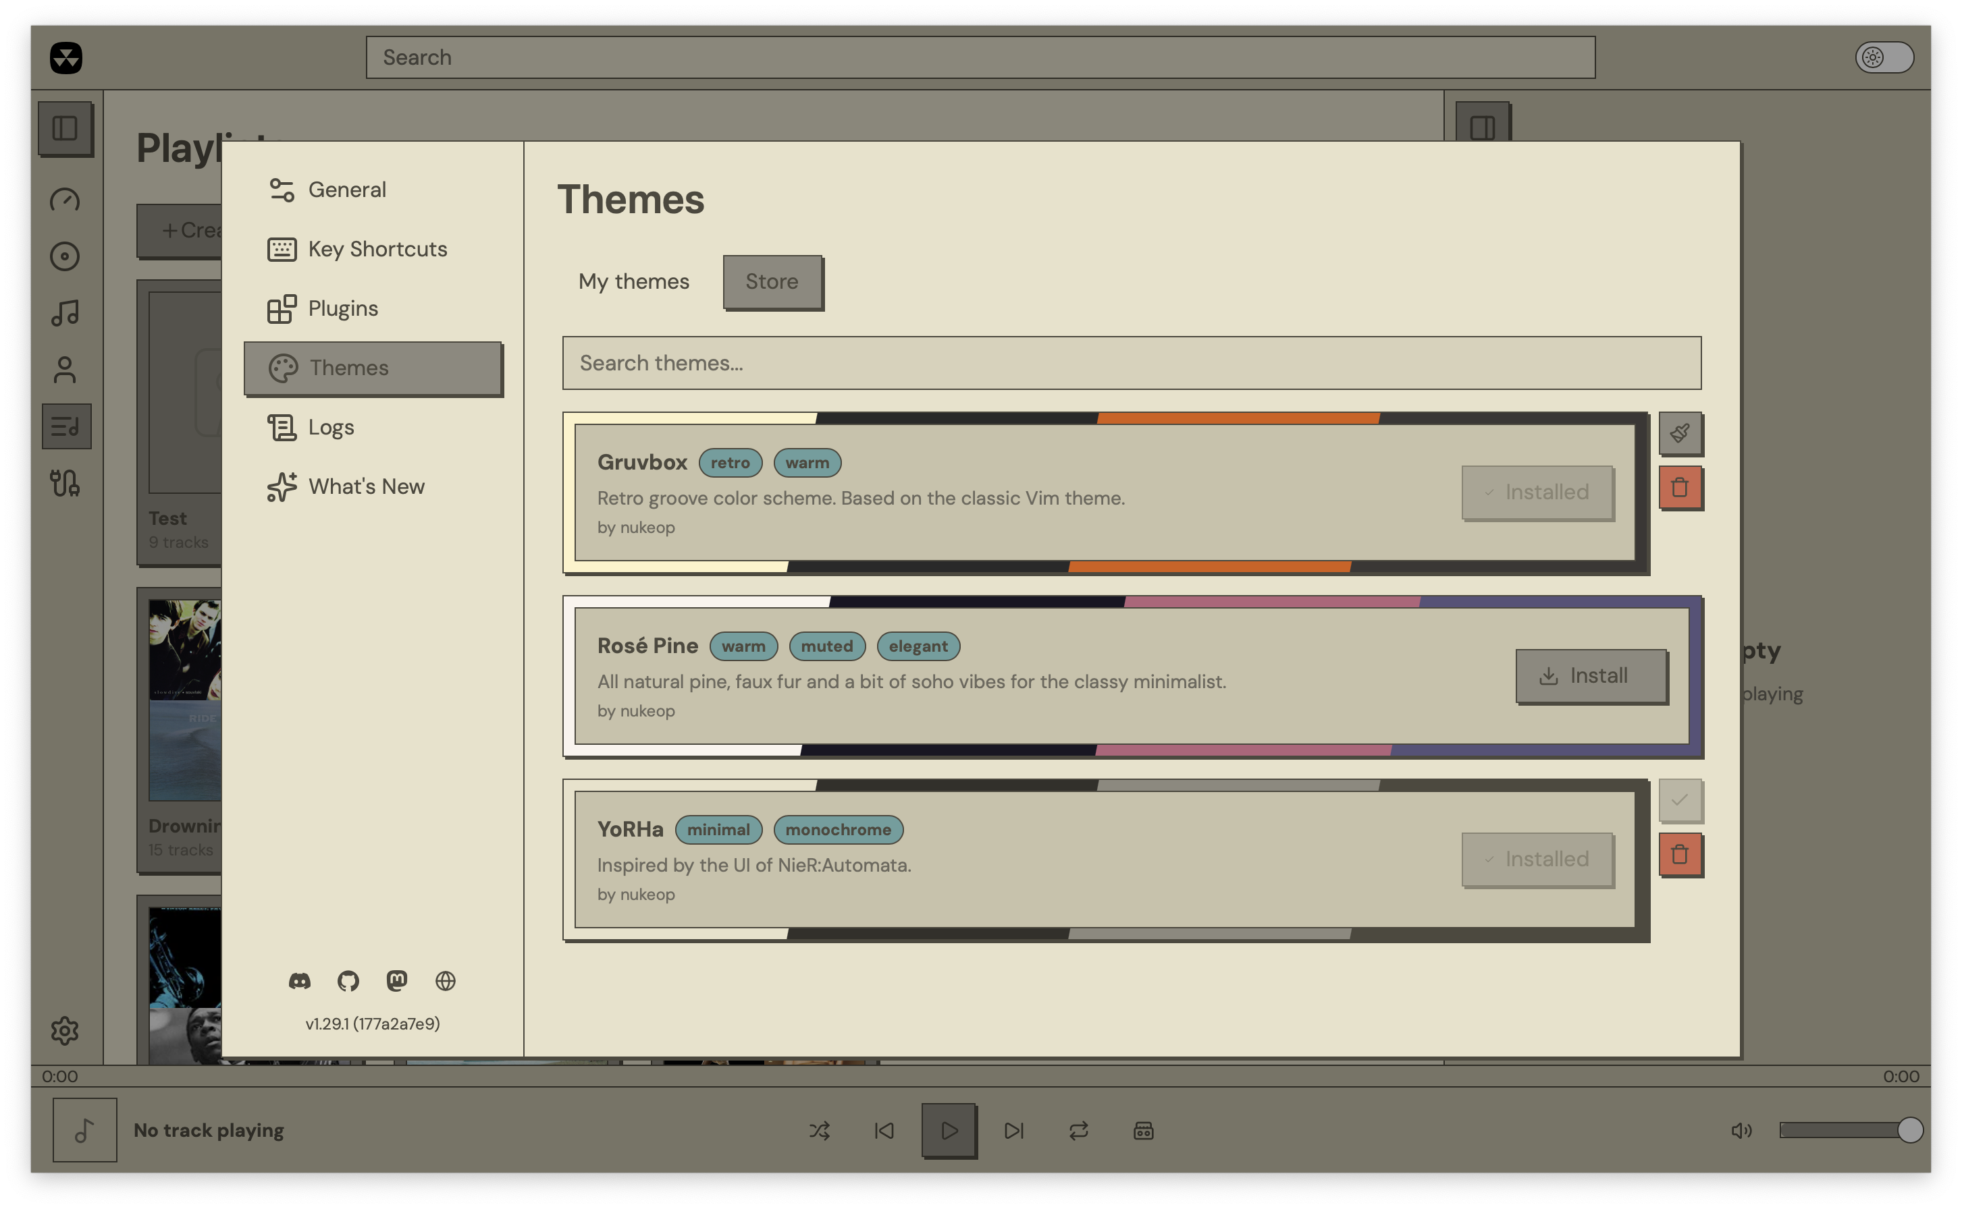Enable repeat mode
The image size is (1962, 1209).
point(1078,1131)
